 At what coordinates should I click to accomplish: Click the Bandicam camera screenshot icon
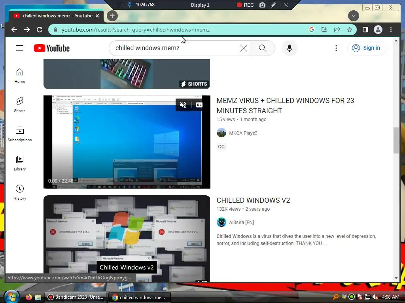[x=262, y=5]
